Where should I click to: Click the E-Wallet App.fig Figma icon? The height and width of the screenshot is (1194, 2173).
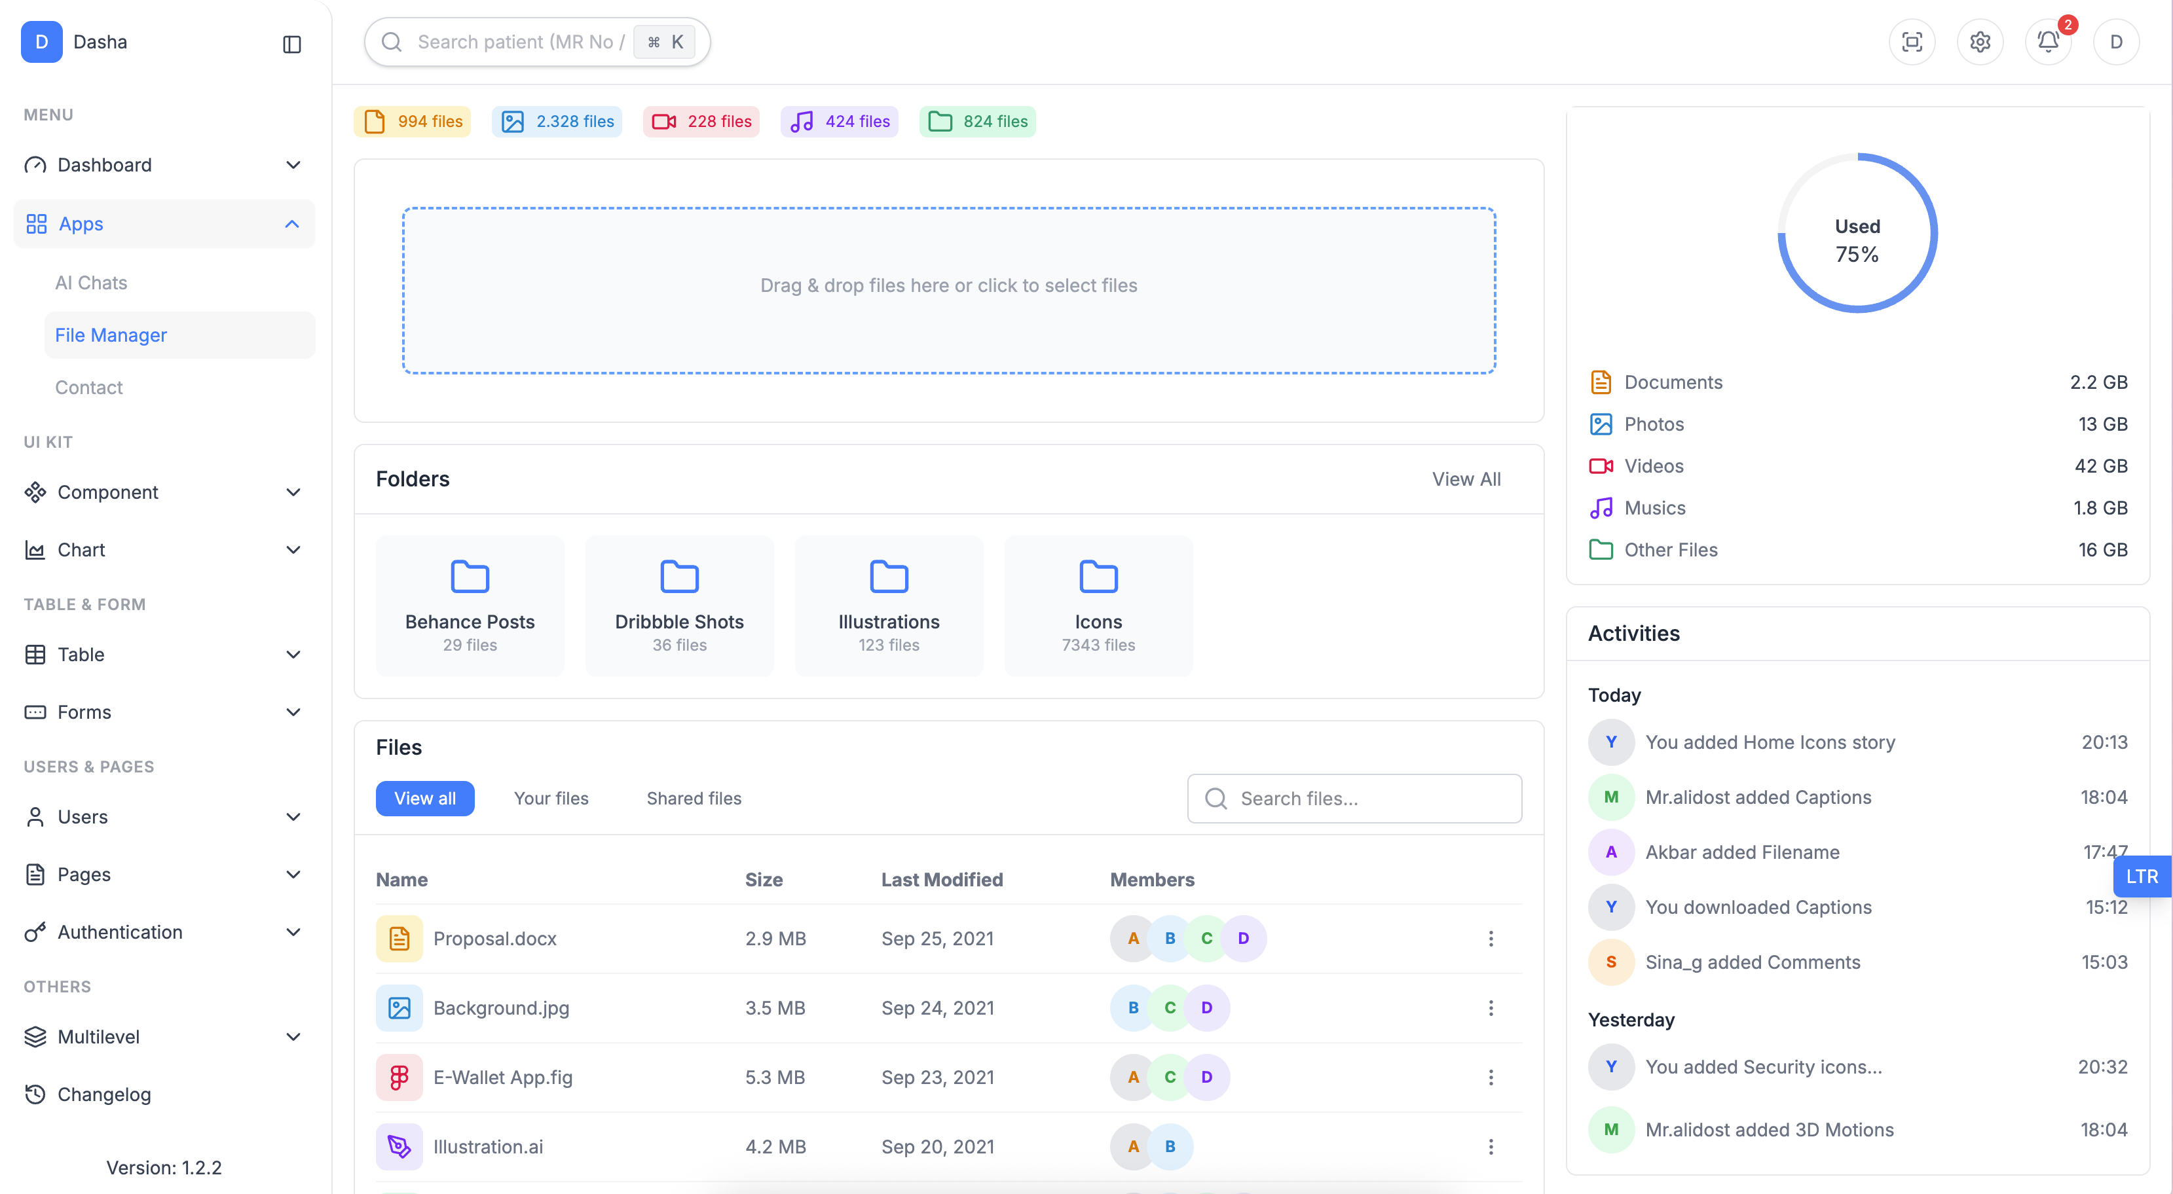point(399,1077)
